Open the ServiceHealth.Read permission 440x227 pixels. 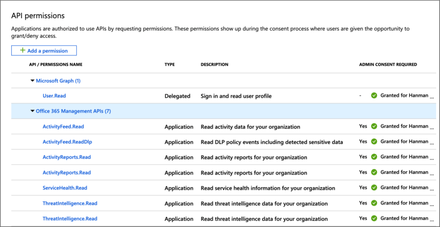point(65,188)
